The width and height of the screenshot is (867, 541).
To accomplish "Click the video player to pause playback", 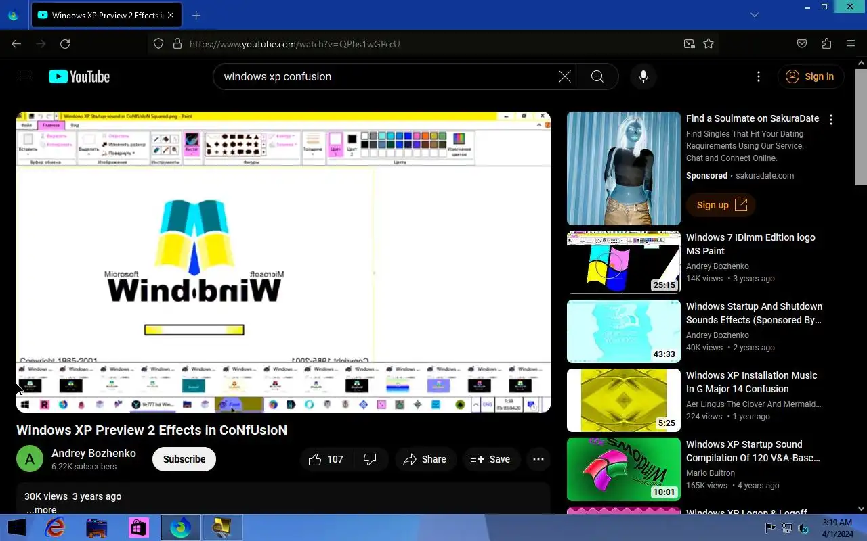I will coord(283,262).
